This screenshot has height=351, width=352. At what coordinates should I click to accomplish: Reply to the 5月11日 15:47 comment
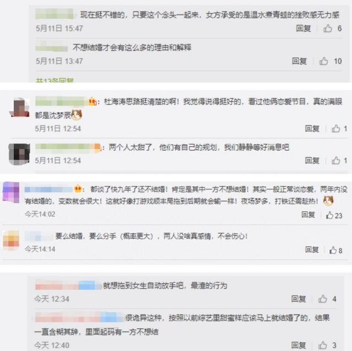(304, 28)
